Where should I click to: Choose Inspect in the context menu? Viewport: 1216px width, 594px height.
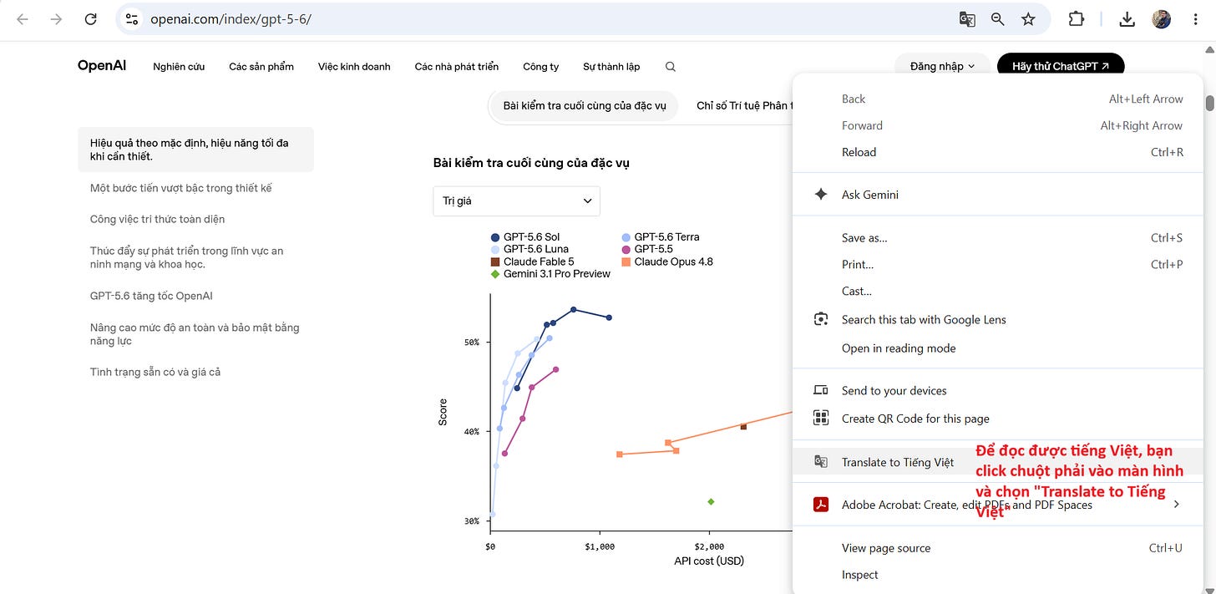pyautogui.click(x=998, y=575)
